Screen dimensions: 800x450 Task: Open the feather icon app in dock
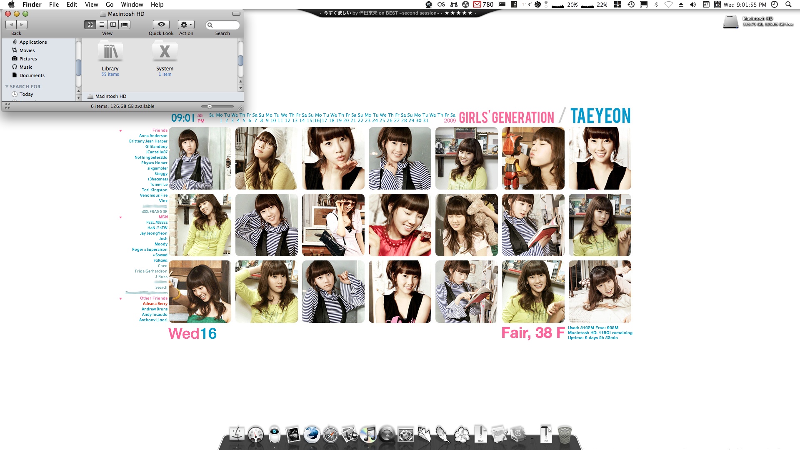pos(442,435)
